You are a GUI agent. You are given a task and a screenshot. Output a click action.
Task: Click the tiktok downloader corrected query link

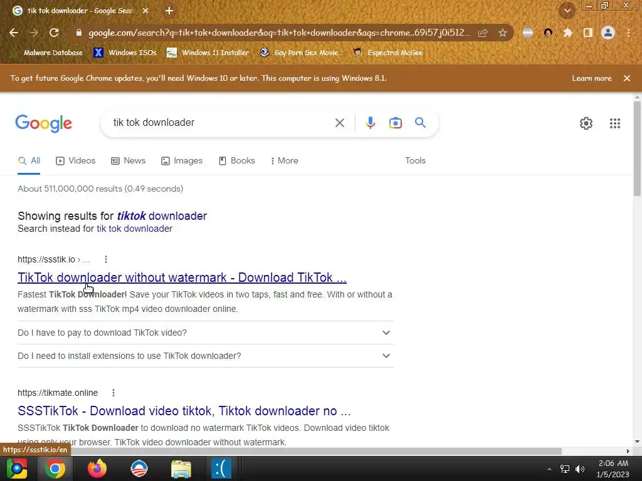[x=162, y=216]
